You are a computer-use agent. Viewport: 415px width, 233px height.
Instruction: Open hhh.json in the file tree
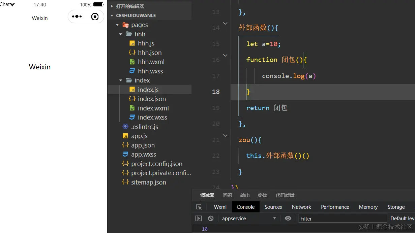click(150, 53)
